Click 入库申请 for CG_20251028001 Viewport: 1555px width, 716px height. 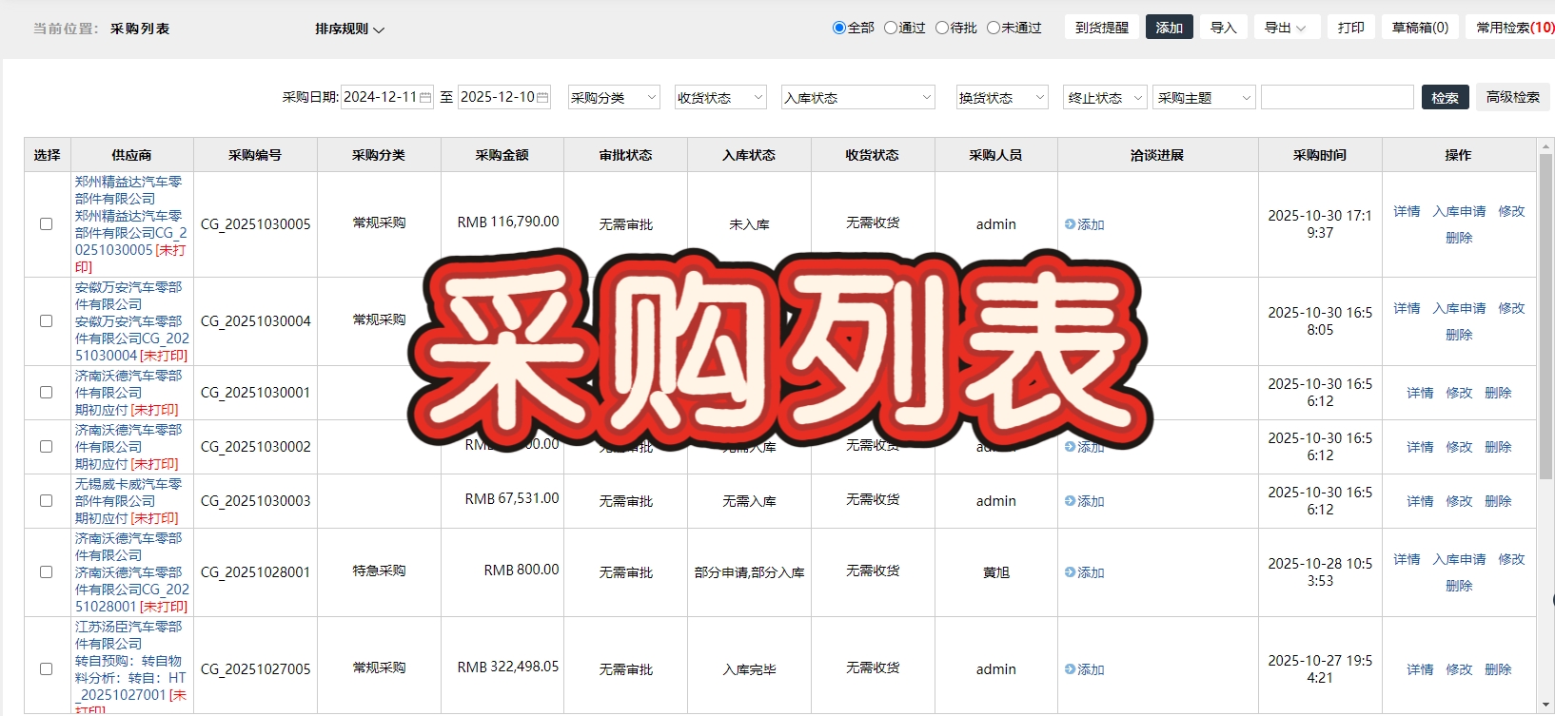pos(1459,559)
